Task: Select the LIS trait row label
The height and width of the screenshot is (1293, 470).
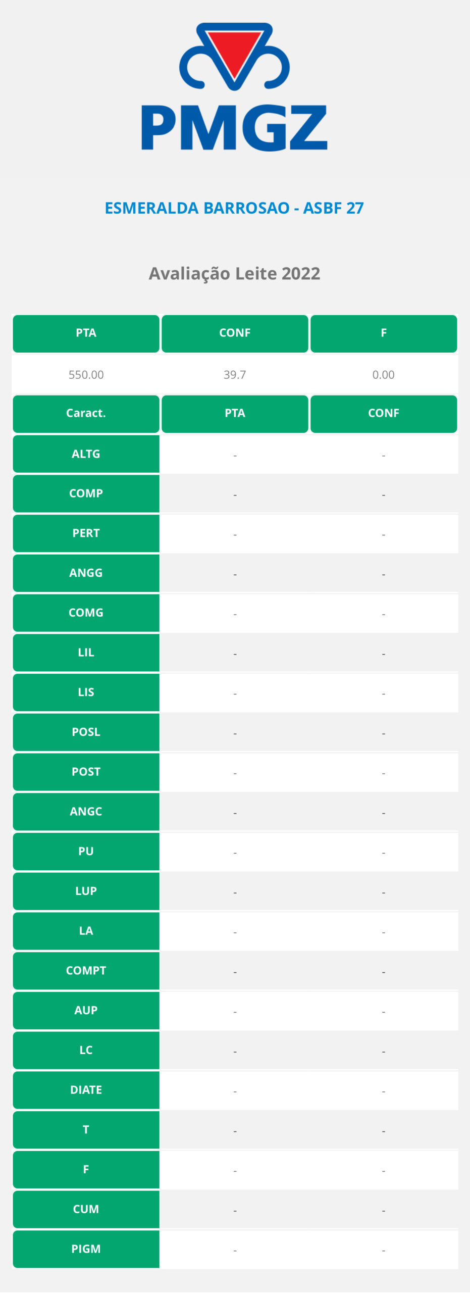Action: point(86,692)
